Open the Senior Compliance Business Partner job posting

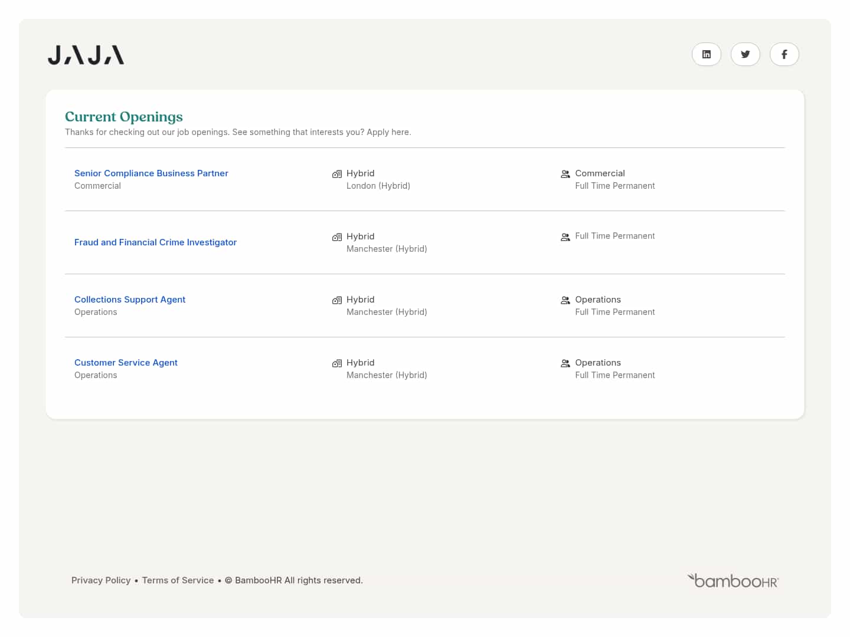pyautogui.click(x=151, y=173)
